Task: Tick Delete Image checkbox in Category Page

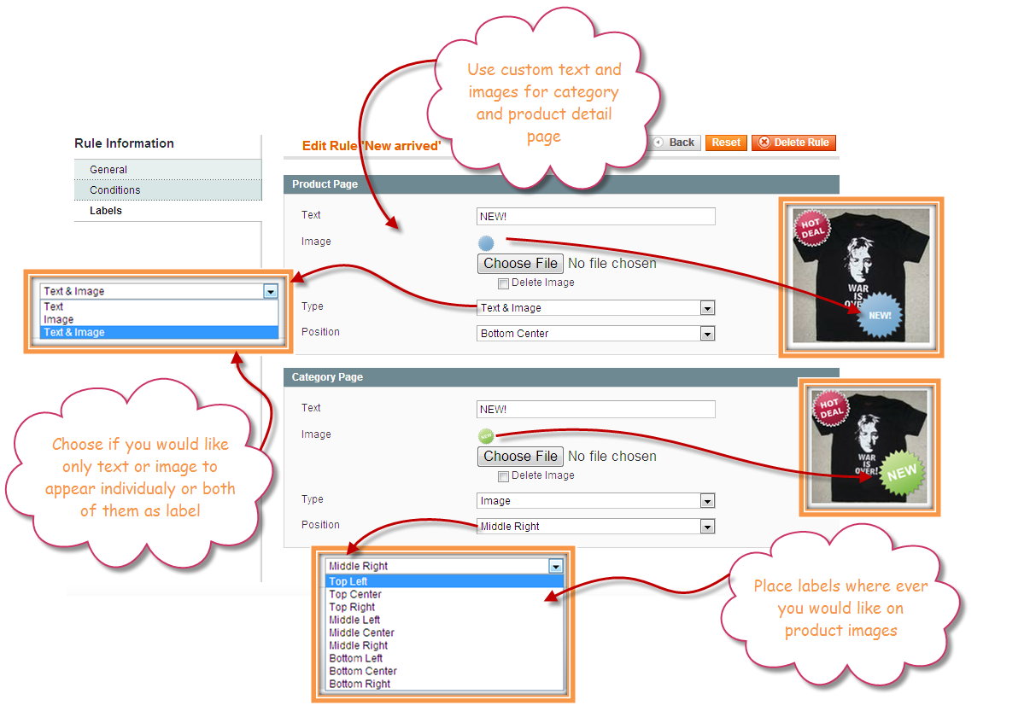Action: (504, 476)
